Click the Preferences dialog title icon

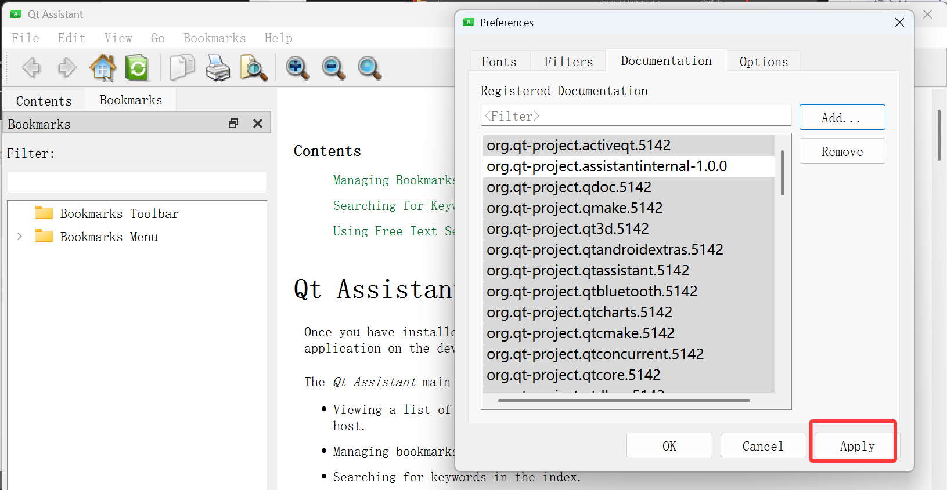point(469,22)
